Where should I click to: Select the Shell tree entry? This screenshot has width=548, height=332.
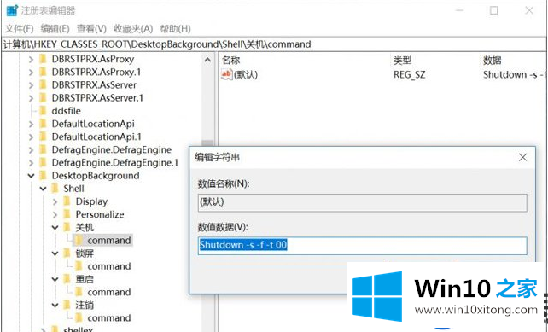[x=73, y=189]
